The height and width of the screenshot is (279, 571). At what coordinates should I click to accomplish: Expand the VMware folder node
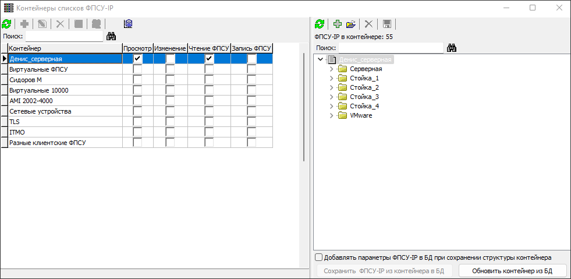[332, 115]
